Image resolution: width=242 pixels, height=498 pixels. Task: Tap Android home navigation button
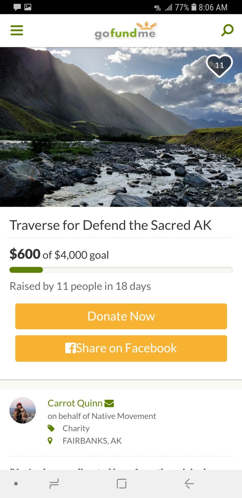(122, 484)
